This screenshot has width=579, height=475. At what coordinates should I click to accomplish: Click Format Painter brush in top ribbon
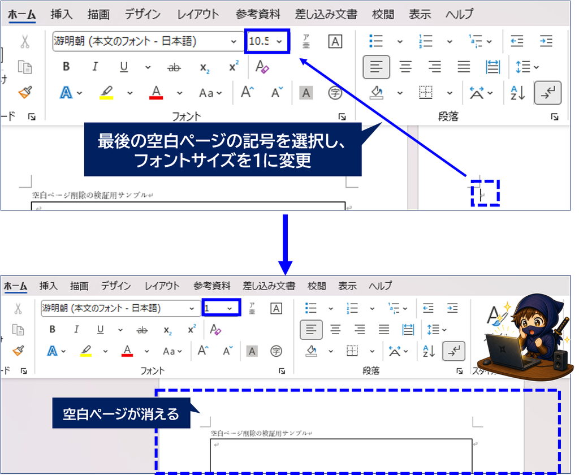(x=25, y=92)
